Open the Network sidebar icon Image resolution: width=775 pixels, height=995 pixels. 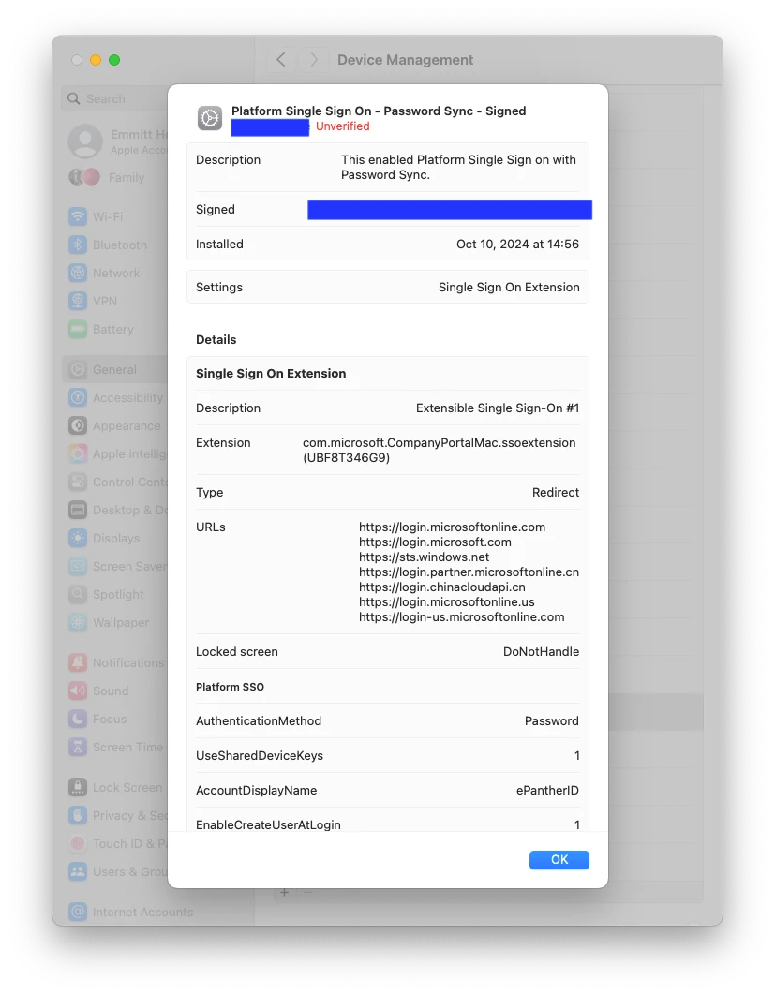click(x=78, y=273)
